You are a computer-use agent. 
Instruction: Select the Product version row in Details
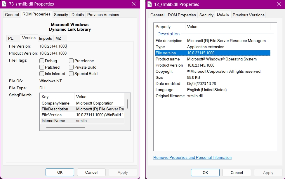[x=213, y=65]
